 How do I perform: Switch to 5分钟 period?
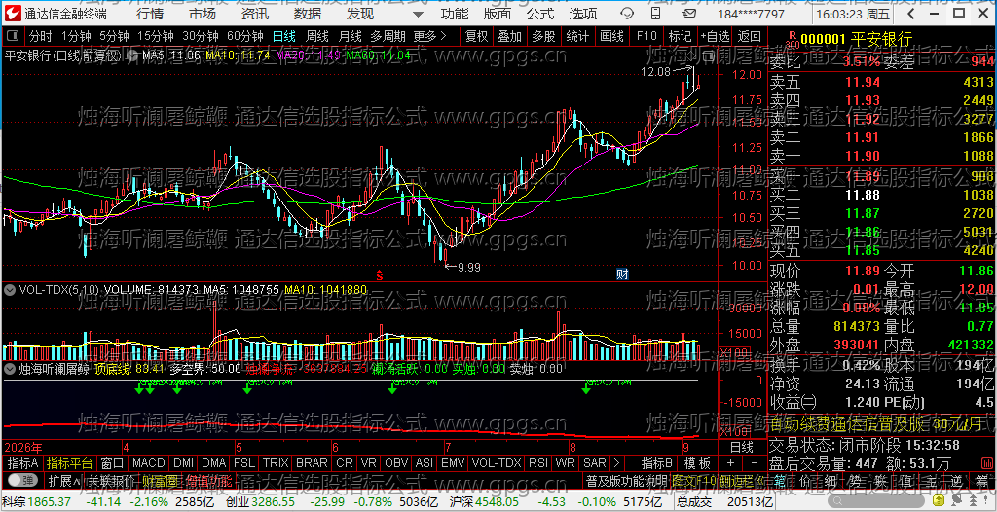(x=113, y=36)
